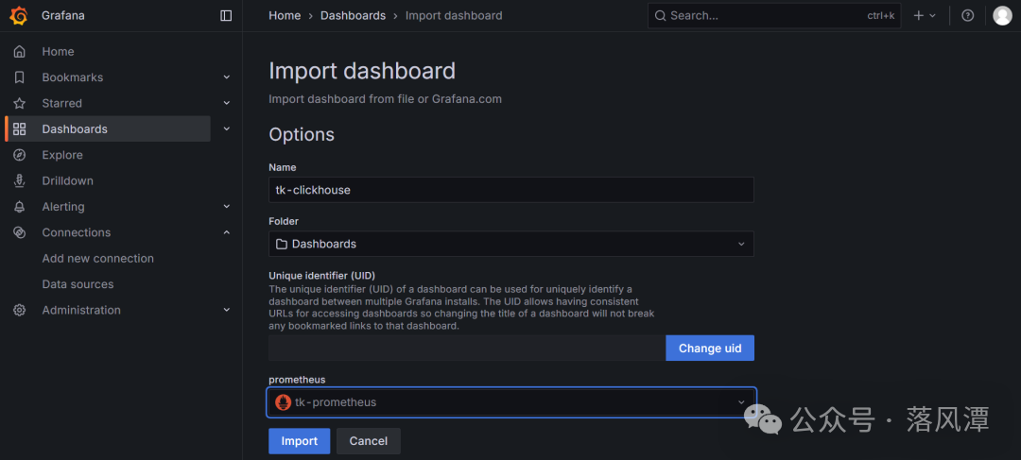Open the user profile avatar

(1002, 16)
